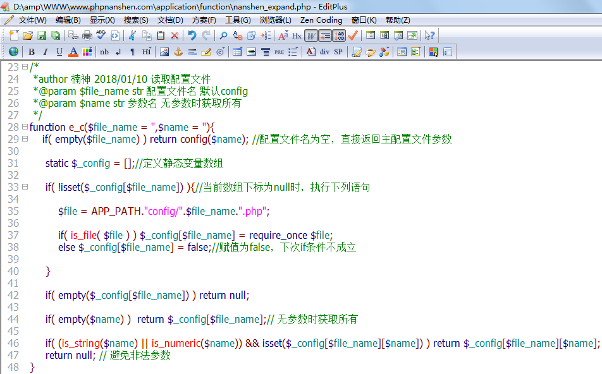The image size is (602, 374).
Task: Open the 编辑(B) menu
Action: point(68,20)
